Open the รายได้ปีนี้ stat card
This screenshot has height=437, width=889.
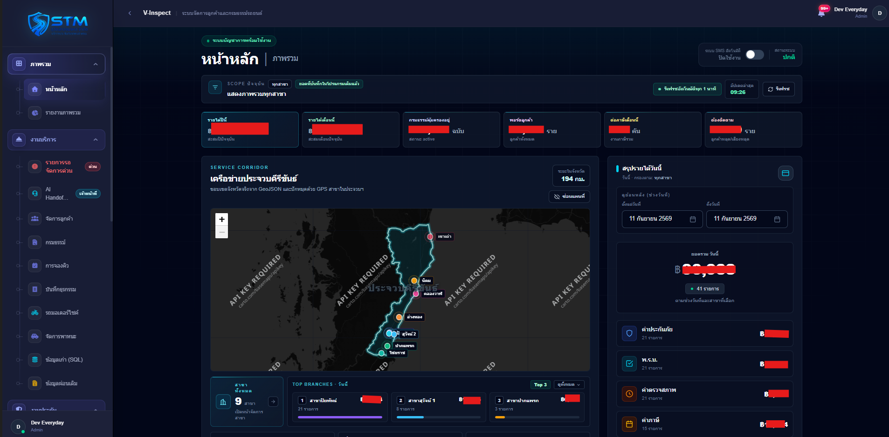pos(250,129)
